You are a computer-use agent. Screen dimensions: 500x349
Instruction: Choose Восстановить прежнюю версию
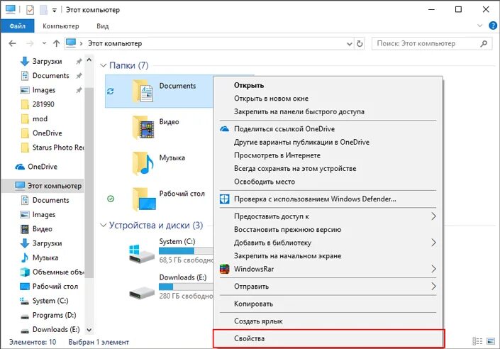[x=328, y=229]
